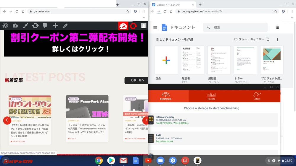The width and height of the screenshot is (296, 166).
Task: Go to home page in garumax browser window
Action: (x=23, y=11)
